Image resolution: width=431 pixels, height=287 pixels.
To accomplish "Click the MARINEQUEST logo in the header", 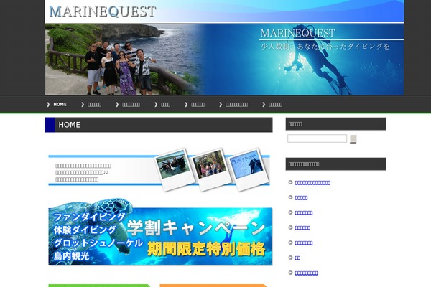I will (103, 11).
